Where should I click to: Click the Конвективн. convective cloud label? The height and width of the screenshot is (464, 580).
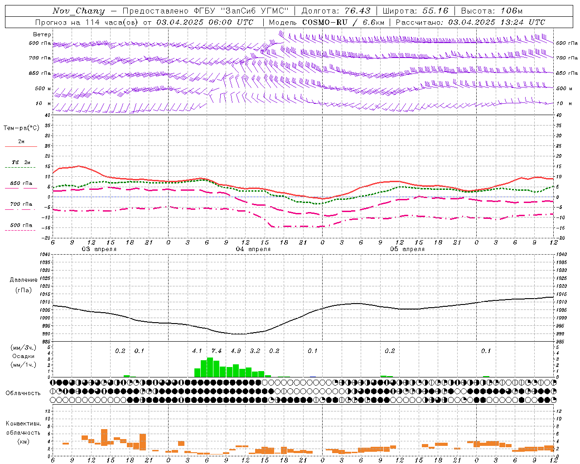[23, 424]
